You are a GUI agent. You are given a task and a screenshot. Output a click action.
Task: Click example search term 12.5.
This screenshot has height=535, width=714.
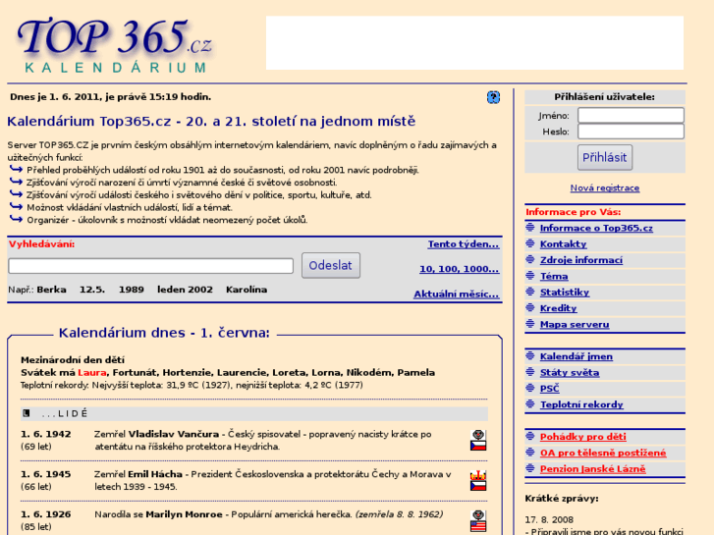[92, 290]
